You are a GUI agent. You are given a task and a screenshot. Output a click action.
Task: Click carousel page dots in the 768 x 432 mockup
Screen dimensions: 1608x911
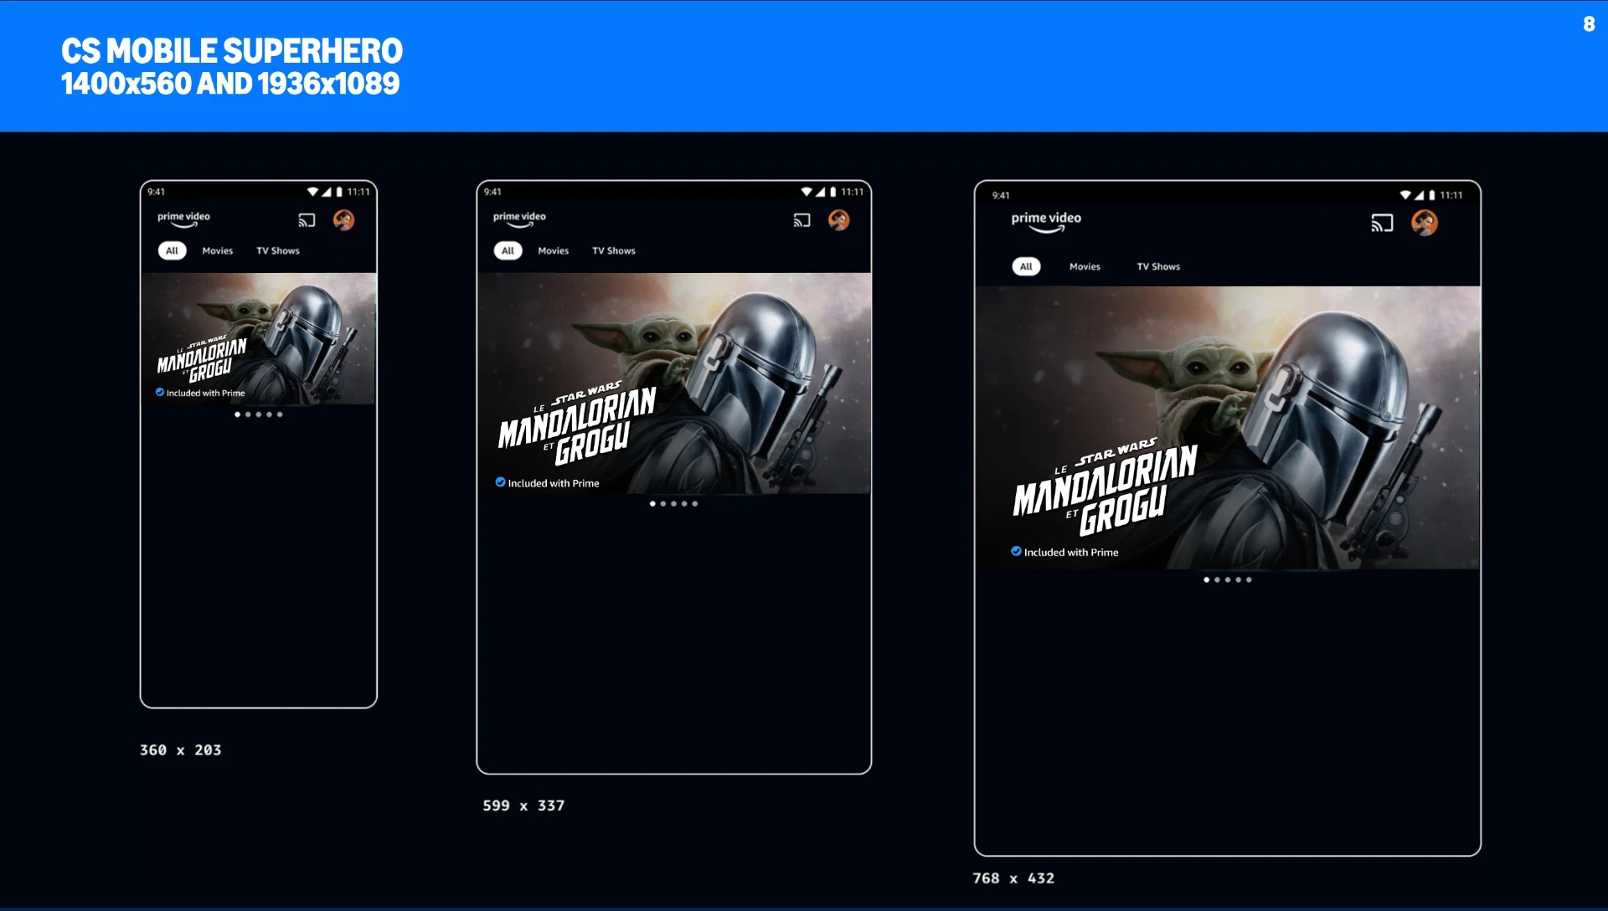click(1227, 579)
